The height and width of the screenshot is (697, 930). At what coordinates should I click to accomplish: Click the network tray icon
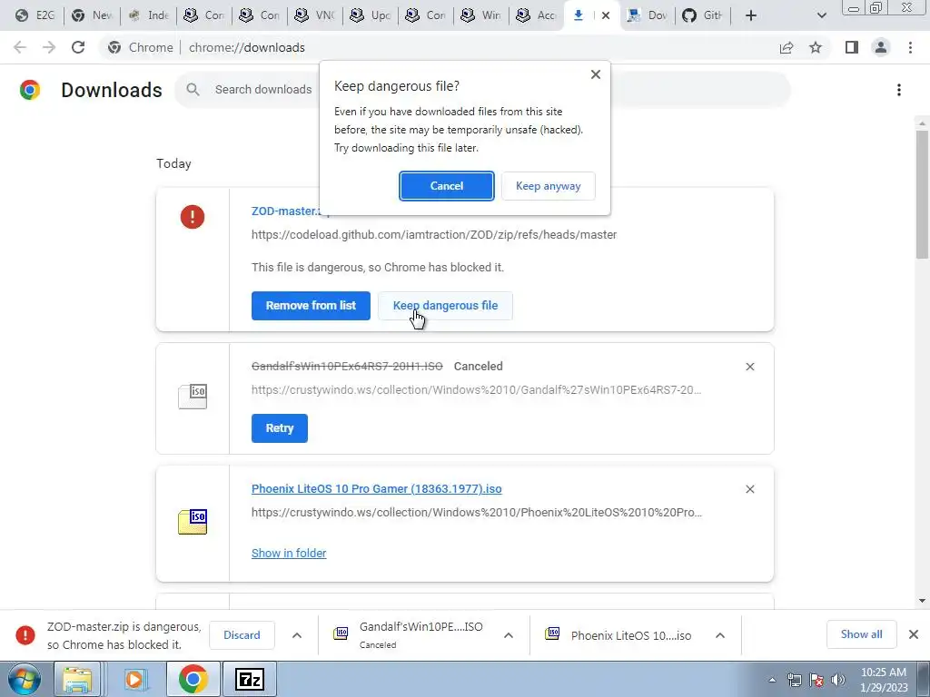pos(795,680)
